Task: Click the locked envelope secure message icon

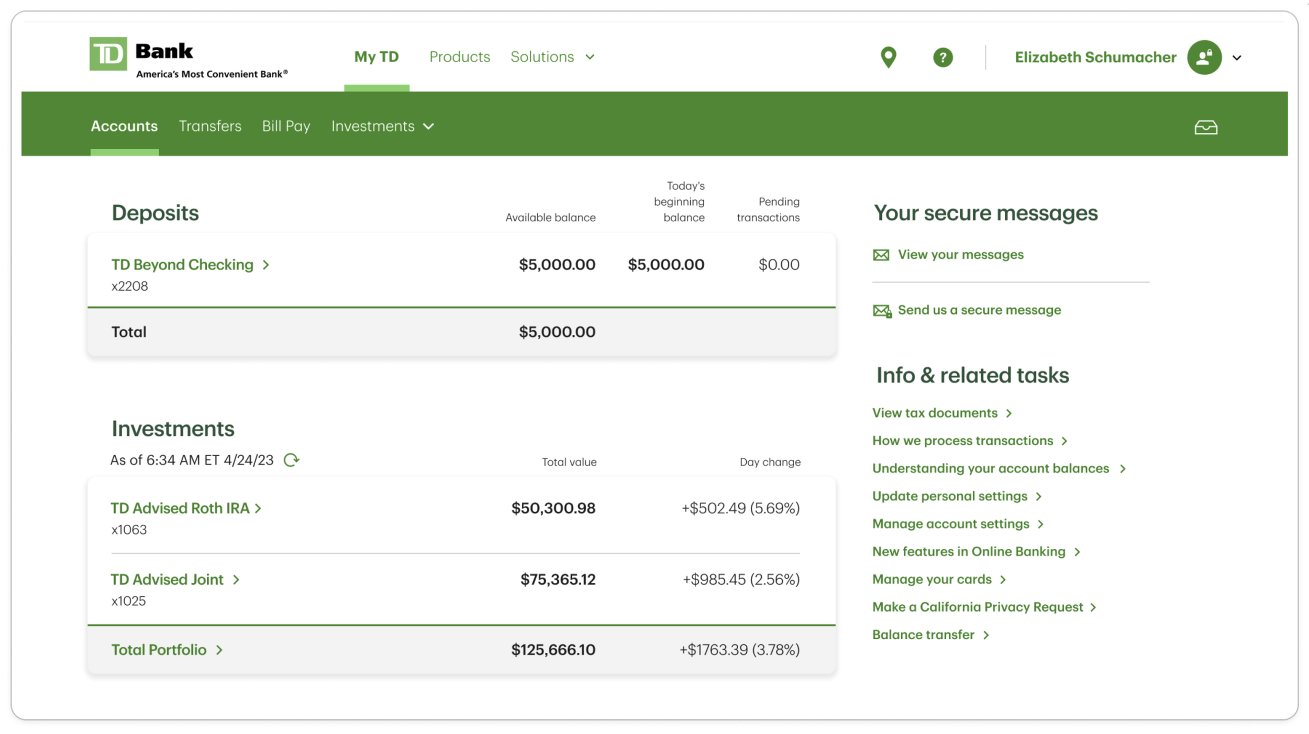Action: tap(882, 311)
